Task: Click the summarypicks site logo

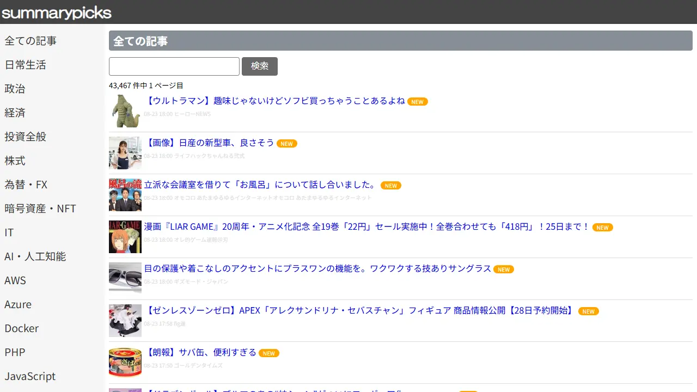Action: [57, 13]
